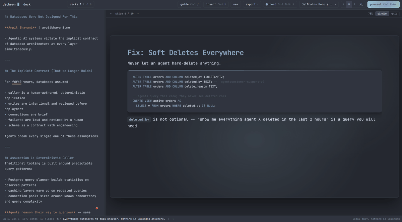402x222 pixels.
Task: Start presenting the deck
Action: (383, 4)
